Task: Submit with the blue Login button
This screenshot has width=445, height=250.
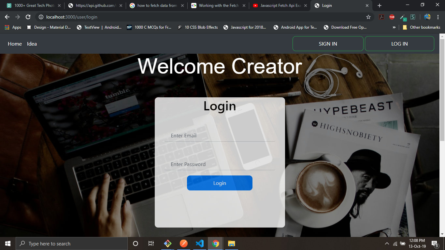Action: 220,183
